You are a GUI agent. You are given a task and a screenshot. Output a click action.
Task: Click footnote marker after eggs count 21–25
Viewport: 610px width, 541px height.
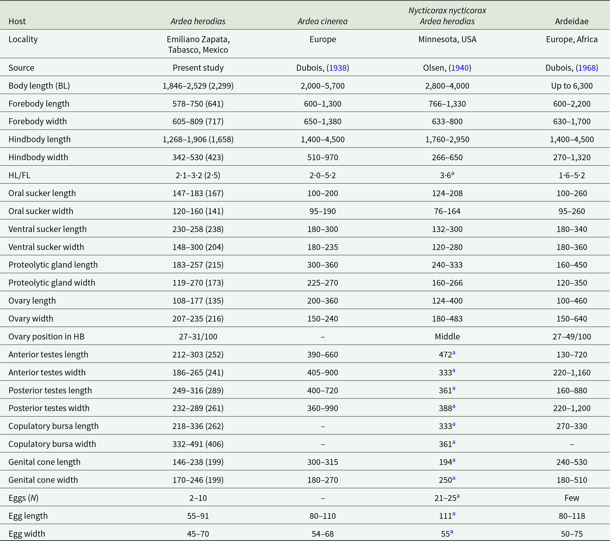pos(458,496)
